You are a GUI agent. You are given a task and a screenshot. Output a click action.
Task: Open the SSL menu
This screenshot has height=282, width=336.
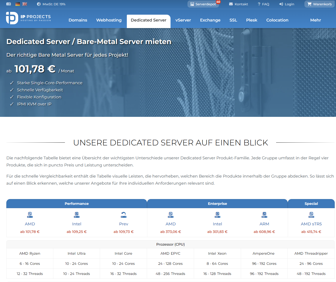pyautogui.click(x=233, y=20)
